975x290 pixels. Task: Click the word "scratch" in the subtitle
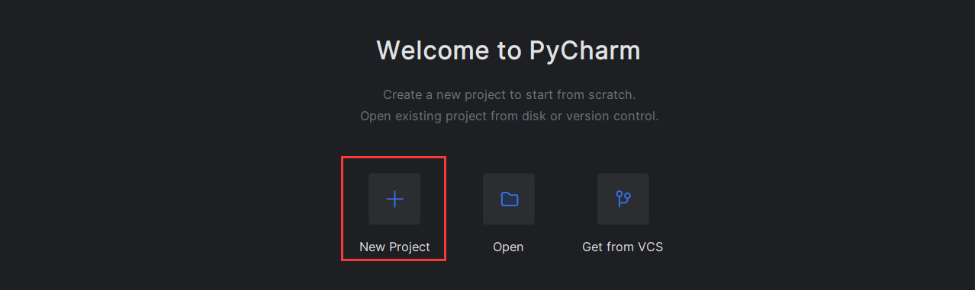click(x=611, y=95)
